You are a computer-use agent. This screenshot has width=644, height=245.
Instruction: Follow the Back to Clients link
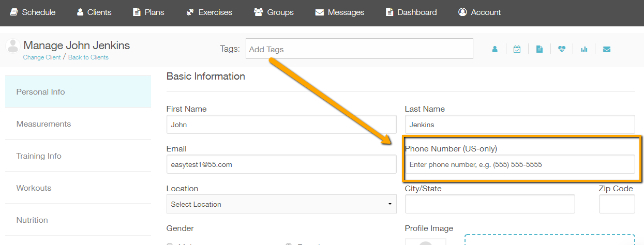pos(88,57)
